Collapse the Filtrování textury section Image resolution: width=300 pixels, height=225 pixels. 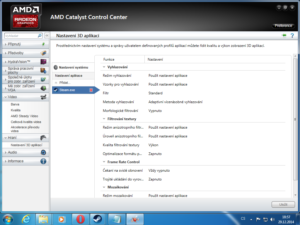pos(104,119)
